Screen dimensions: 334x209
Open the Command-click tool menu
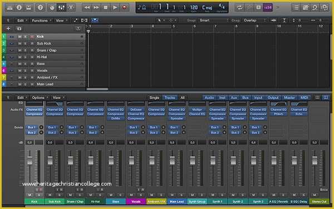point(173,21)
